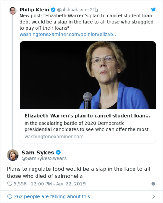The width and height of the screenshot is (163, 203).
Task: Click the Twitter bird logo icon
Action: (153, 9)
